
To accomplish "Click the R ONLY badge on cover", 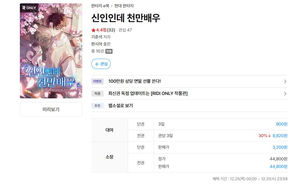I will [29, 8].
